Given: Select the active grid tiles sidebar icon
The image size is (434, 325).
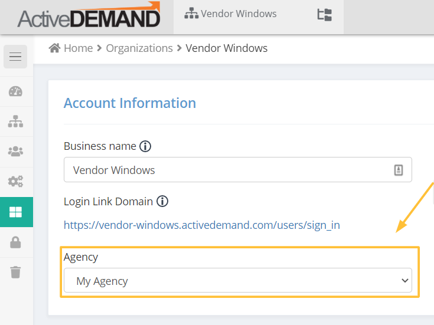Looking at the screenshot, I should (x=17, y=212).
